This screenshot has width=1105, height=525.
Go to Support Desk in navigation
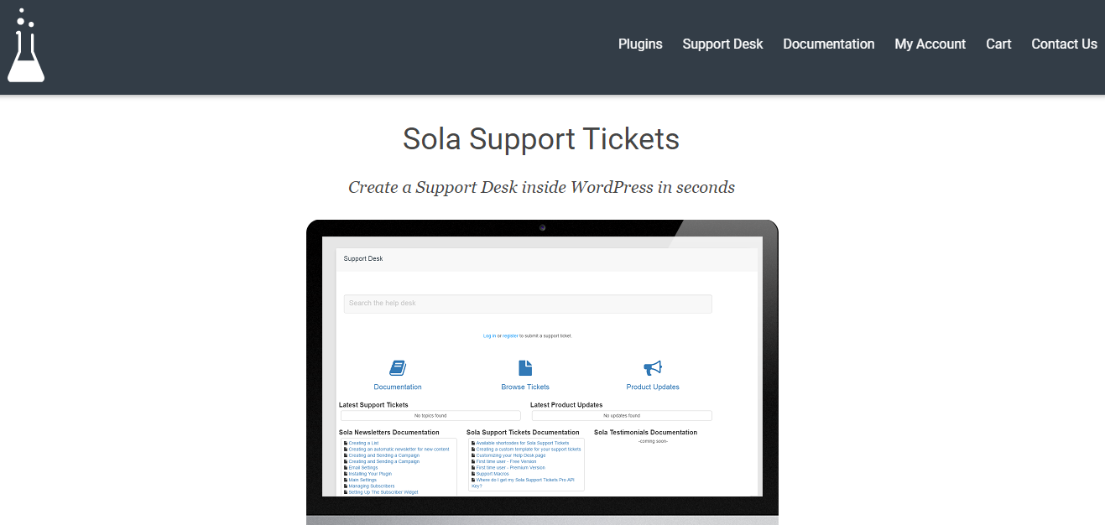[722, 44]
